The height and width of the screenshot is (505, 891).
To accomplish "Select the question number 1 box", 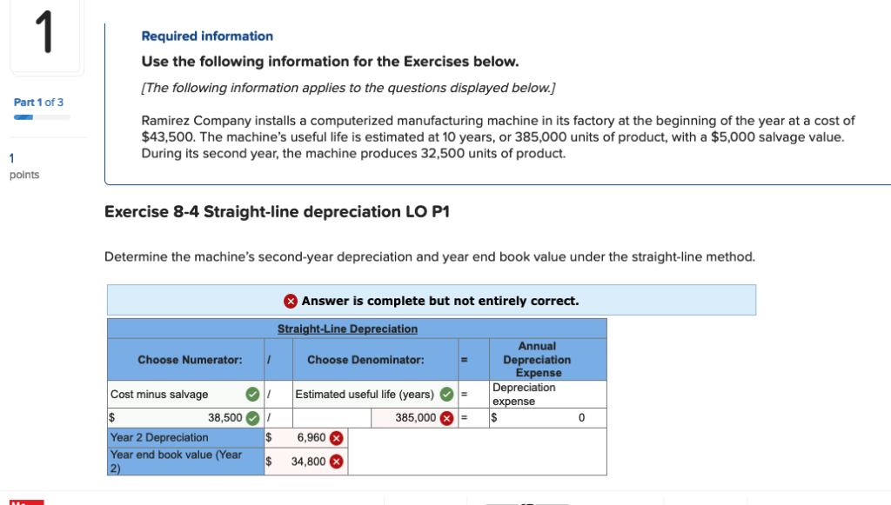I will 45,35.
